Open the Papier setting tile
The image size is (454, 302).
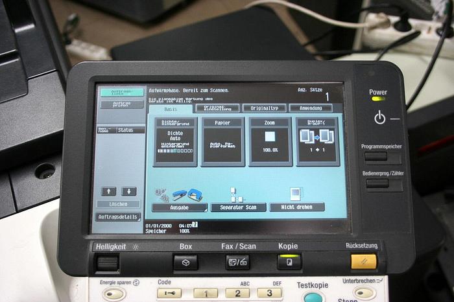[x=222, y=142]
